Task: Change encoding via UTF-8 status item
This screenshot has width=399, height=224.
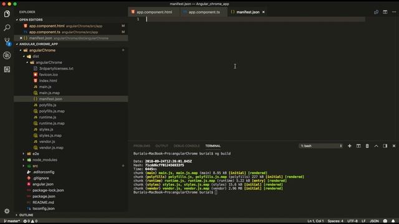Action: click(352, 221)
